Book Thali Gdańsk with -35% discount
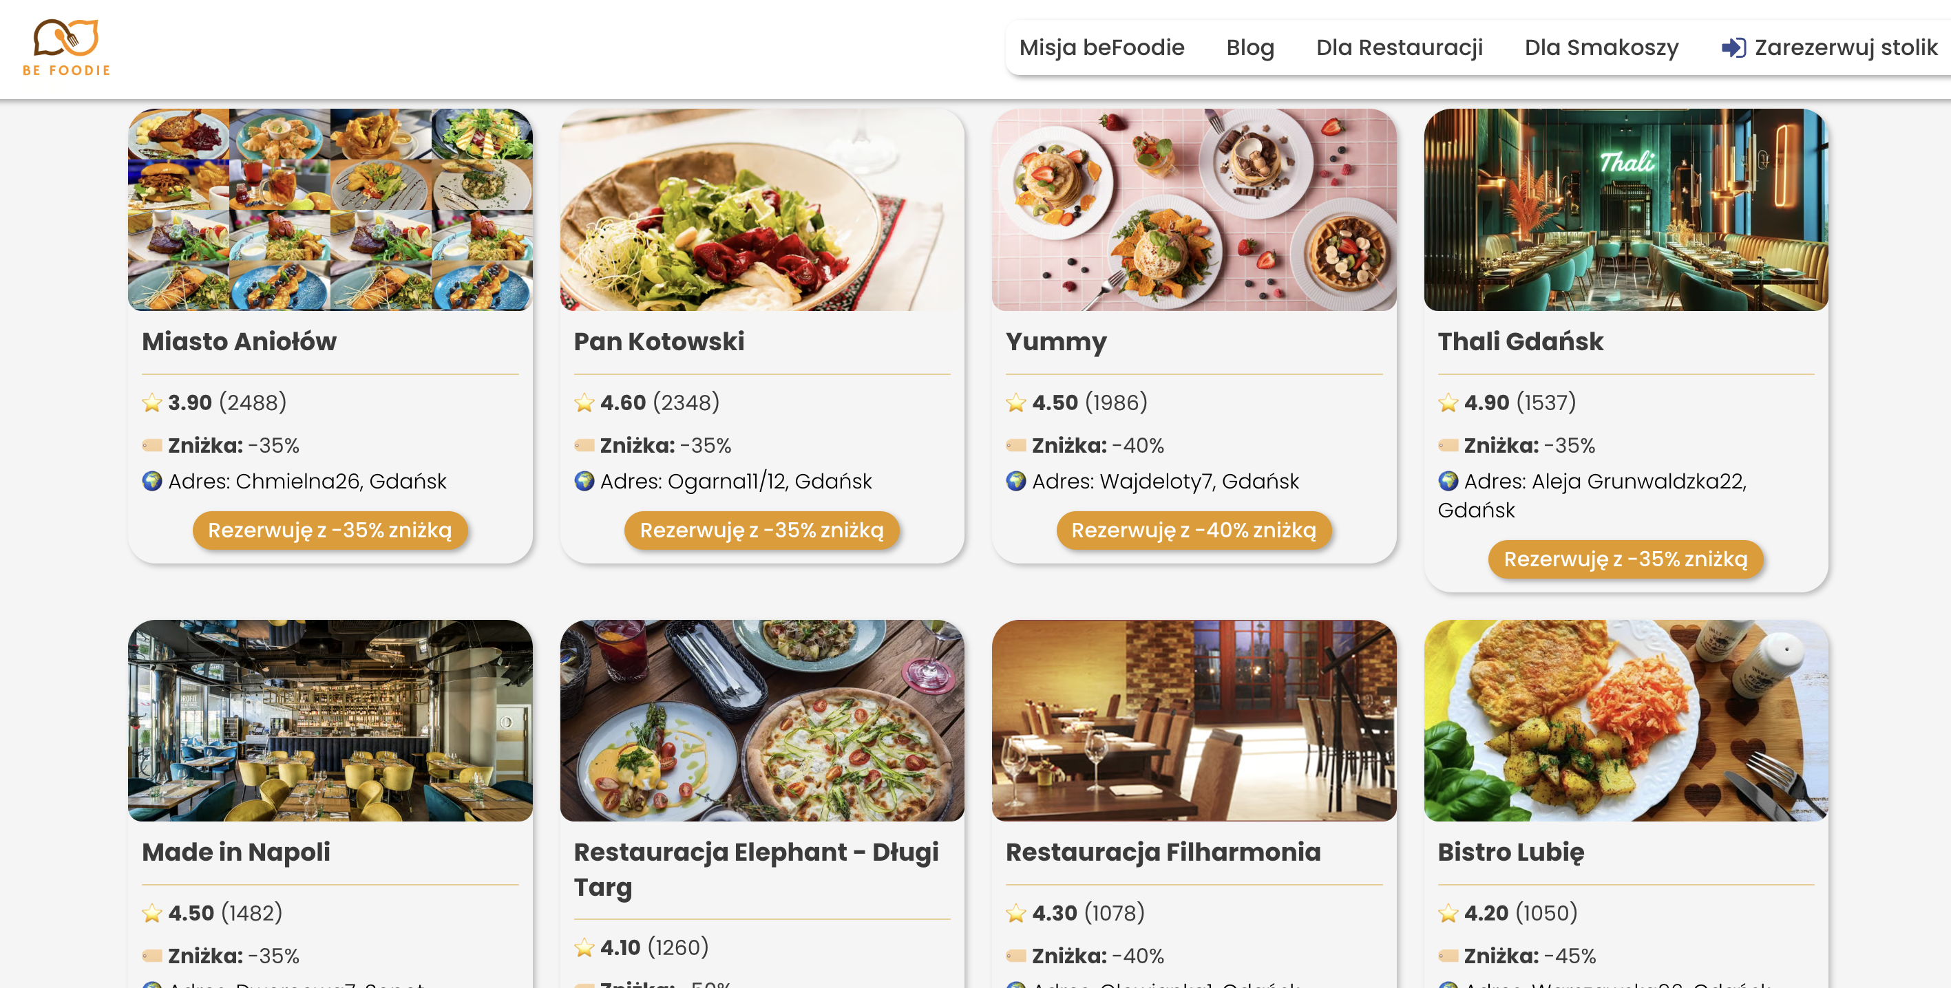Image resolution: width=1951 pixels, height=988 pixels. [1625, 559]
